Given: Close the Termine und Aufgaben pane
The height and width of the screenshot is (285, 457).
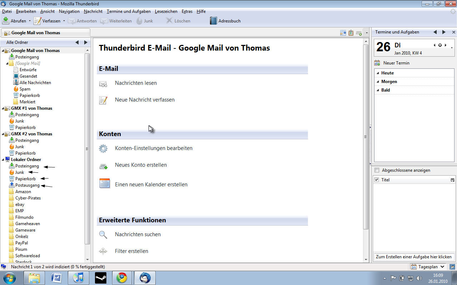Looking at the screenshot, I should tap(454, 32).
